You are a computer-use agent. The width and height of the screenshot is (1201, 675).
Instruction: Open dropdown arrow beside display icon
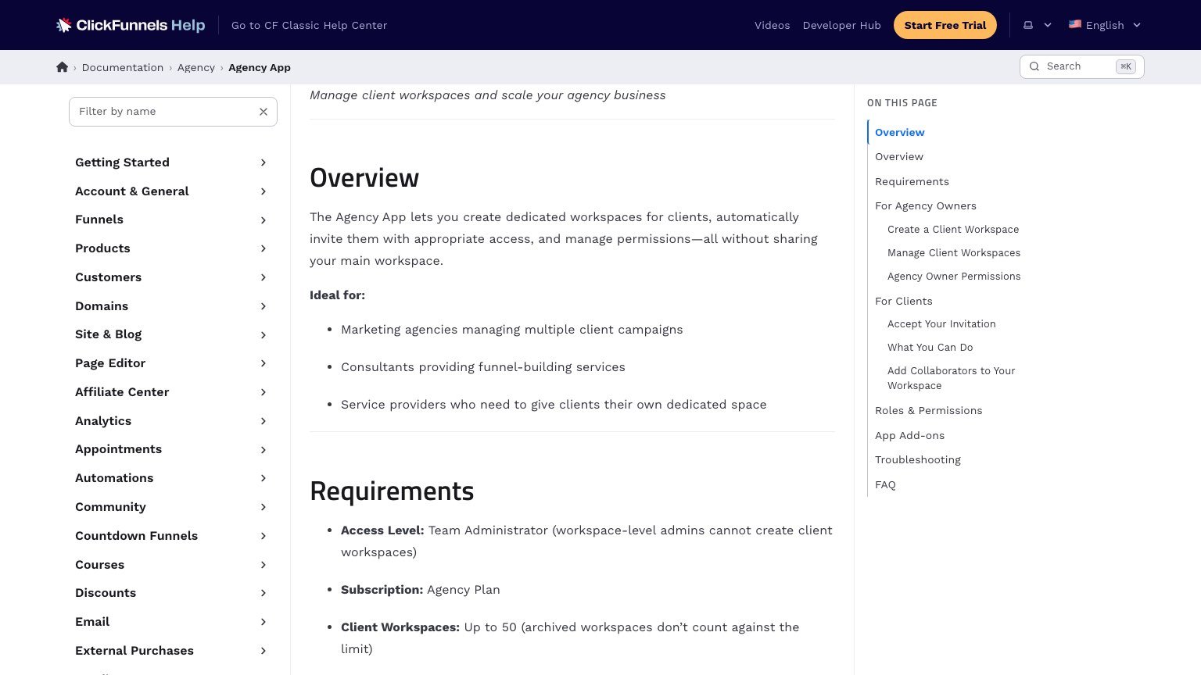(1048, 25)
